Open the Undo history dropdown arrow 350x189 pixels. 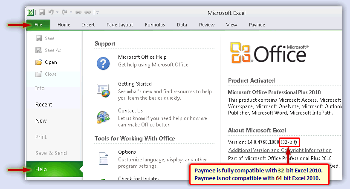tap(58, 12)
